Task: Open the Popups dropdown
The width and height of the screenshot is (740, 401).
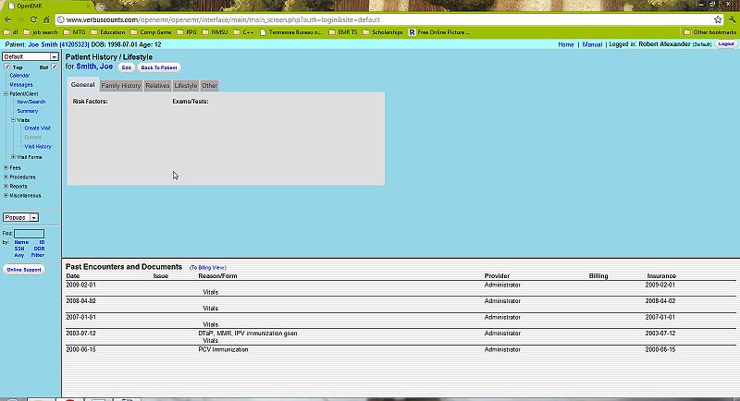Action: [21, 217]
